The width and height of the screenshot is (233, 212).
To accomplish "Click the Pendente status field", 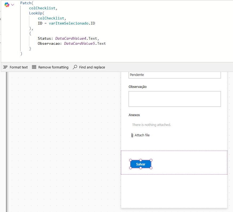I will [174, 75].
